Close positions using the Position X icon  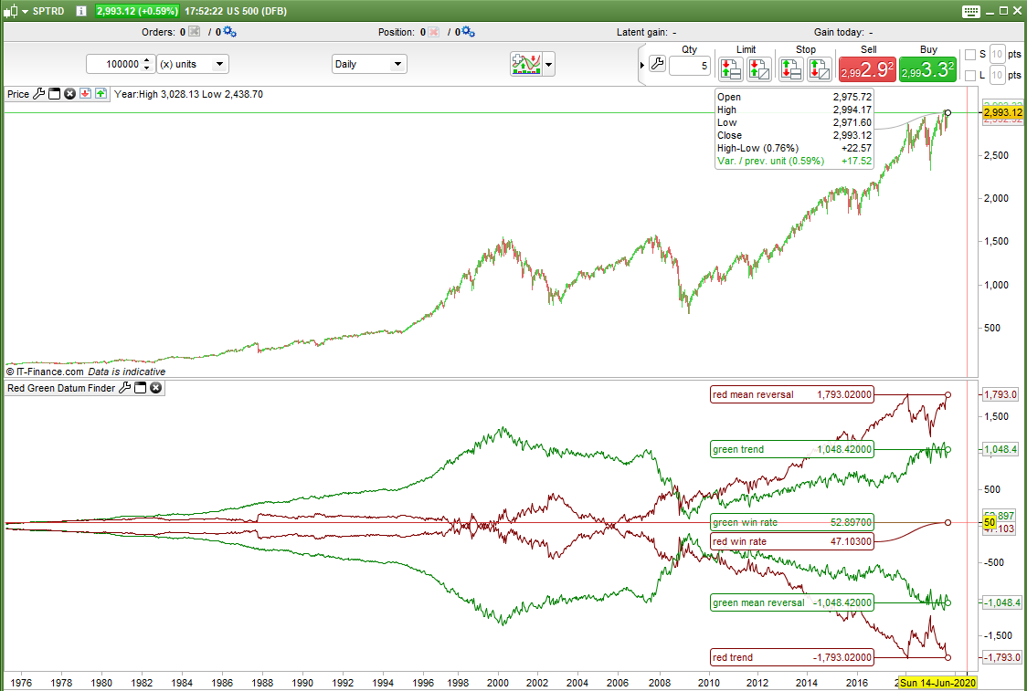coord(433,31)
